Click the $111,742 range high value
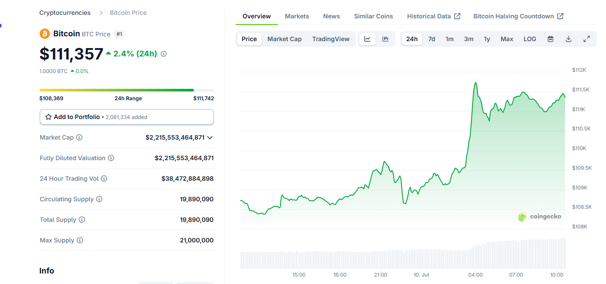This screenshot has height=284, width=606. click(204, 98)
